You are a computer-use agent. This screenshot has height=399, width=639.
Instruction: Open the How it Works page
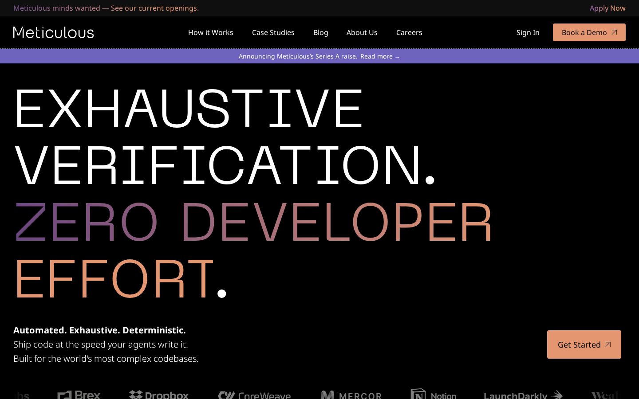click(210, 32)
